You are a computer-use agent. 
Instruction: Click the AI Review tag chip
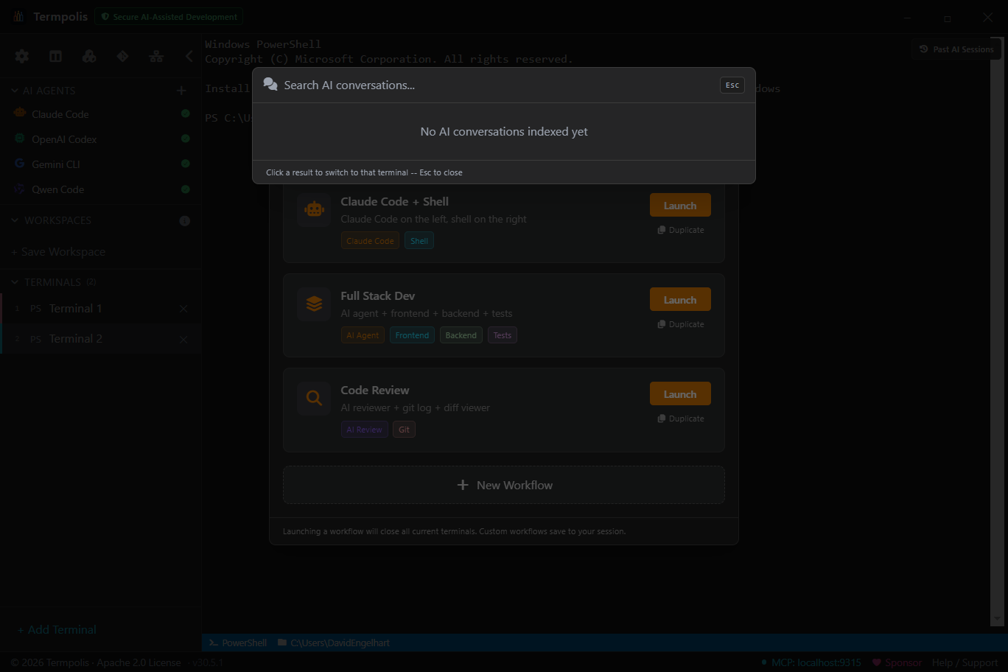[x=364, y=430]
